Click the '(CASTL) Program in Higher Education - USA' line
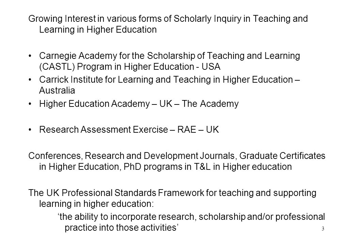Image resolution: width=354 pixels, height=245 pixels. click(130, 67)
